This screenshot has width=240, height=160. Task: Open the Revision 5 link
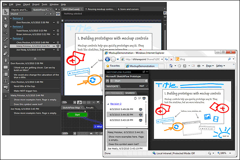coord(18,18)
